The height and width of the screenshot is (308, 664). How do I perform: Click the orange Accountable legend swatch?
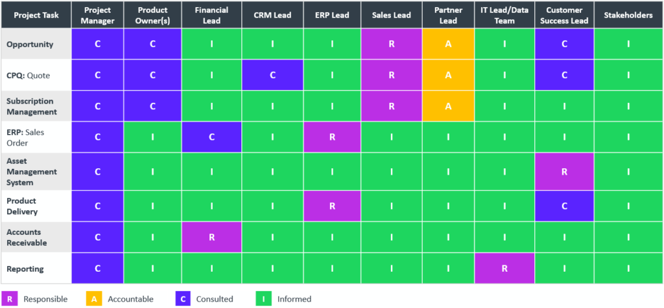click(x=94, y=299)
